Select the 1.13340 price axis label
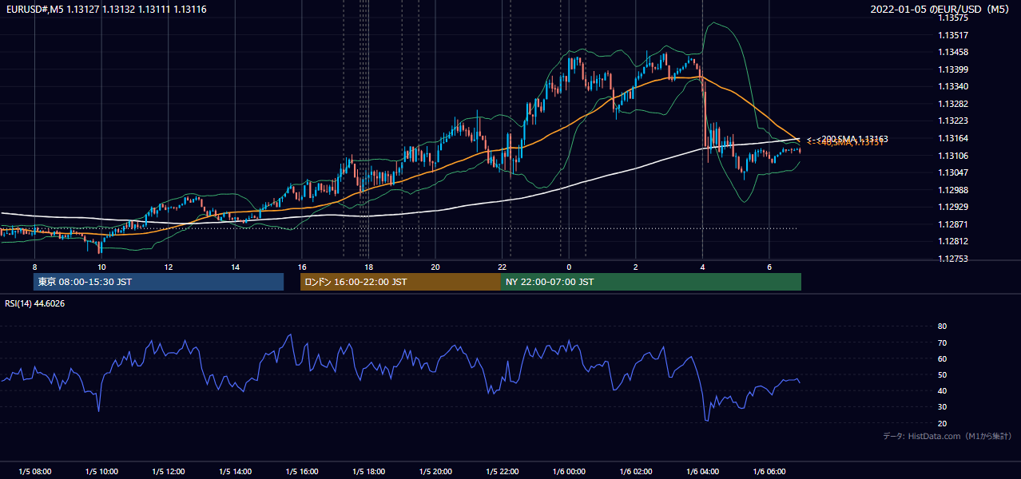 point(952,86)
